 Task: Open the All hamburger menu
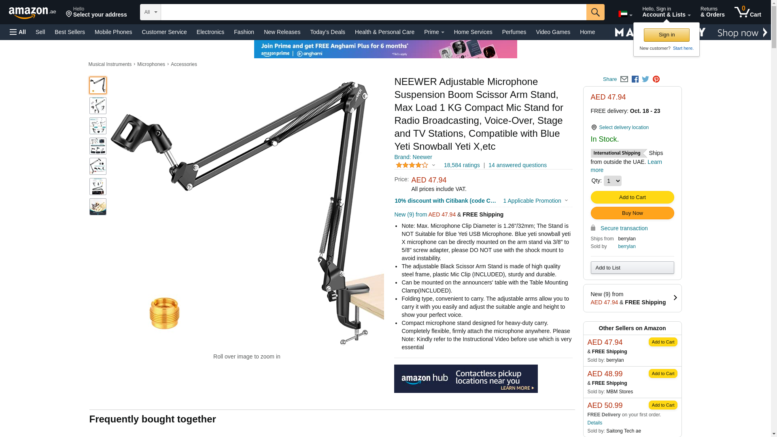pos(18,32)
